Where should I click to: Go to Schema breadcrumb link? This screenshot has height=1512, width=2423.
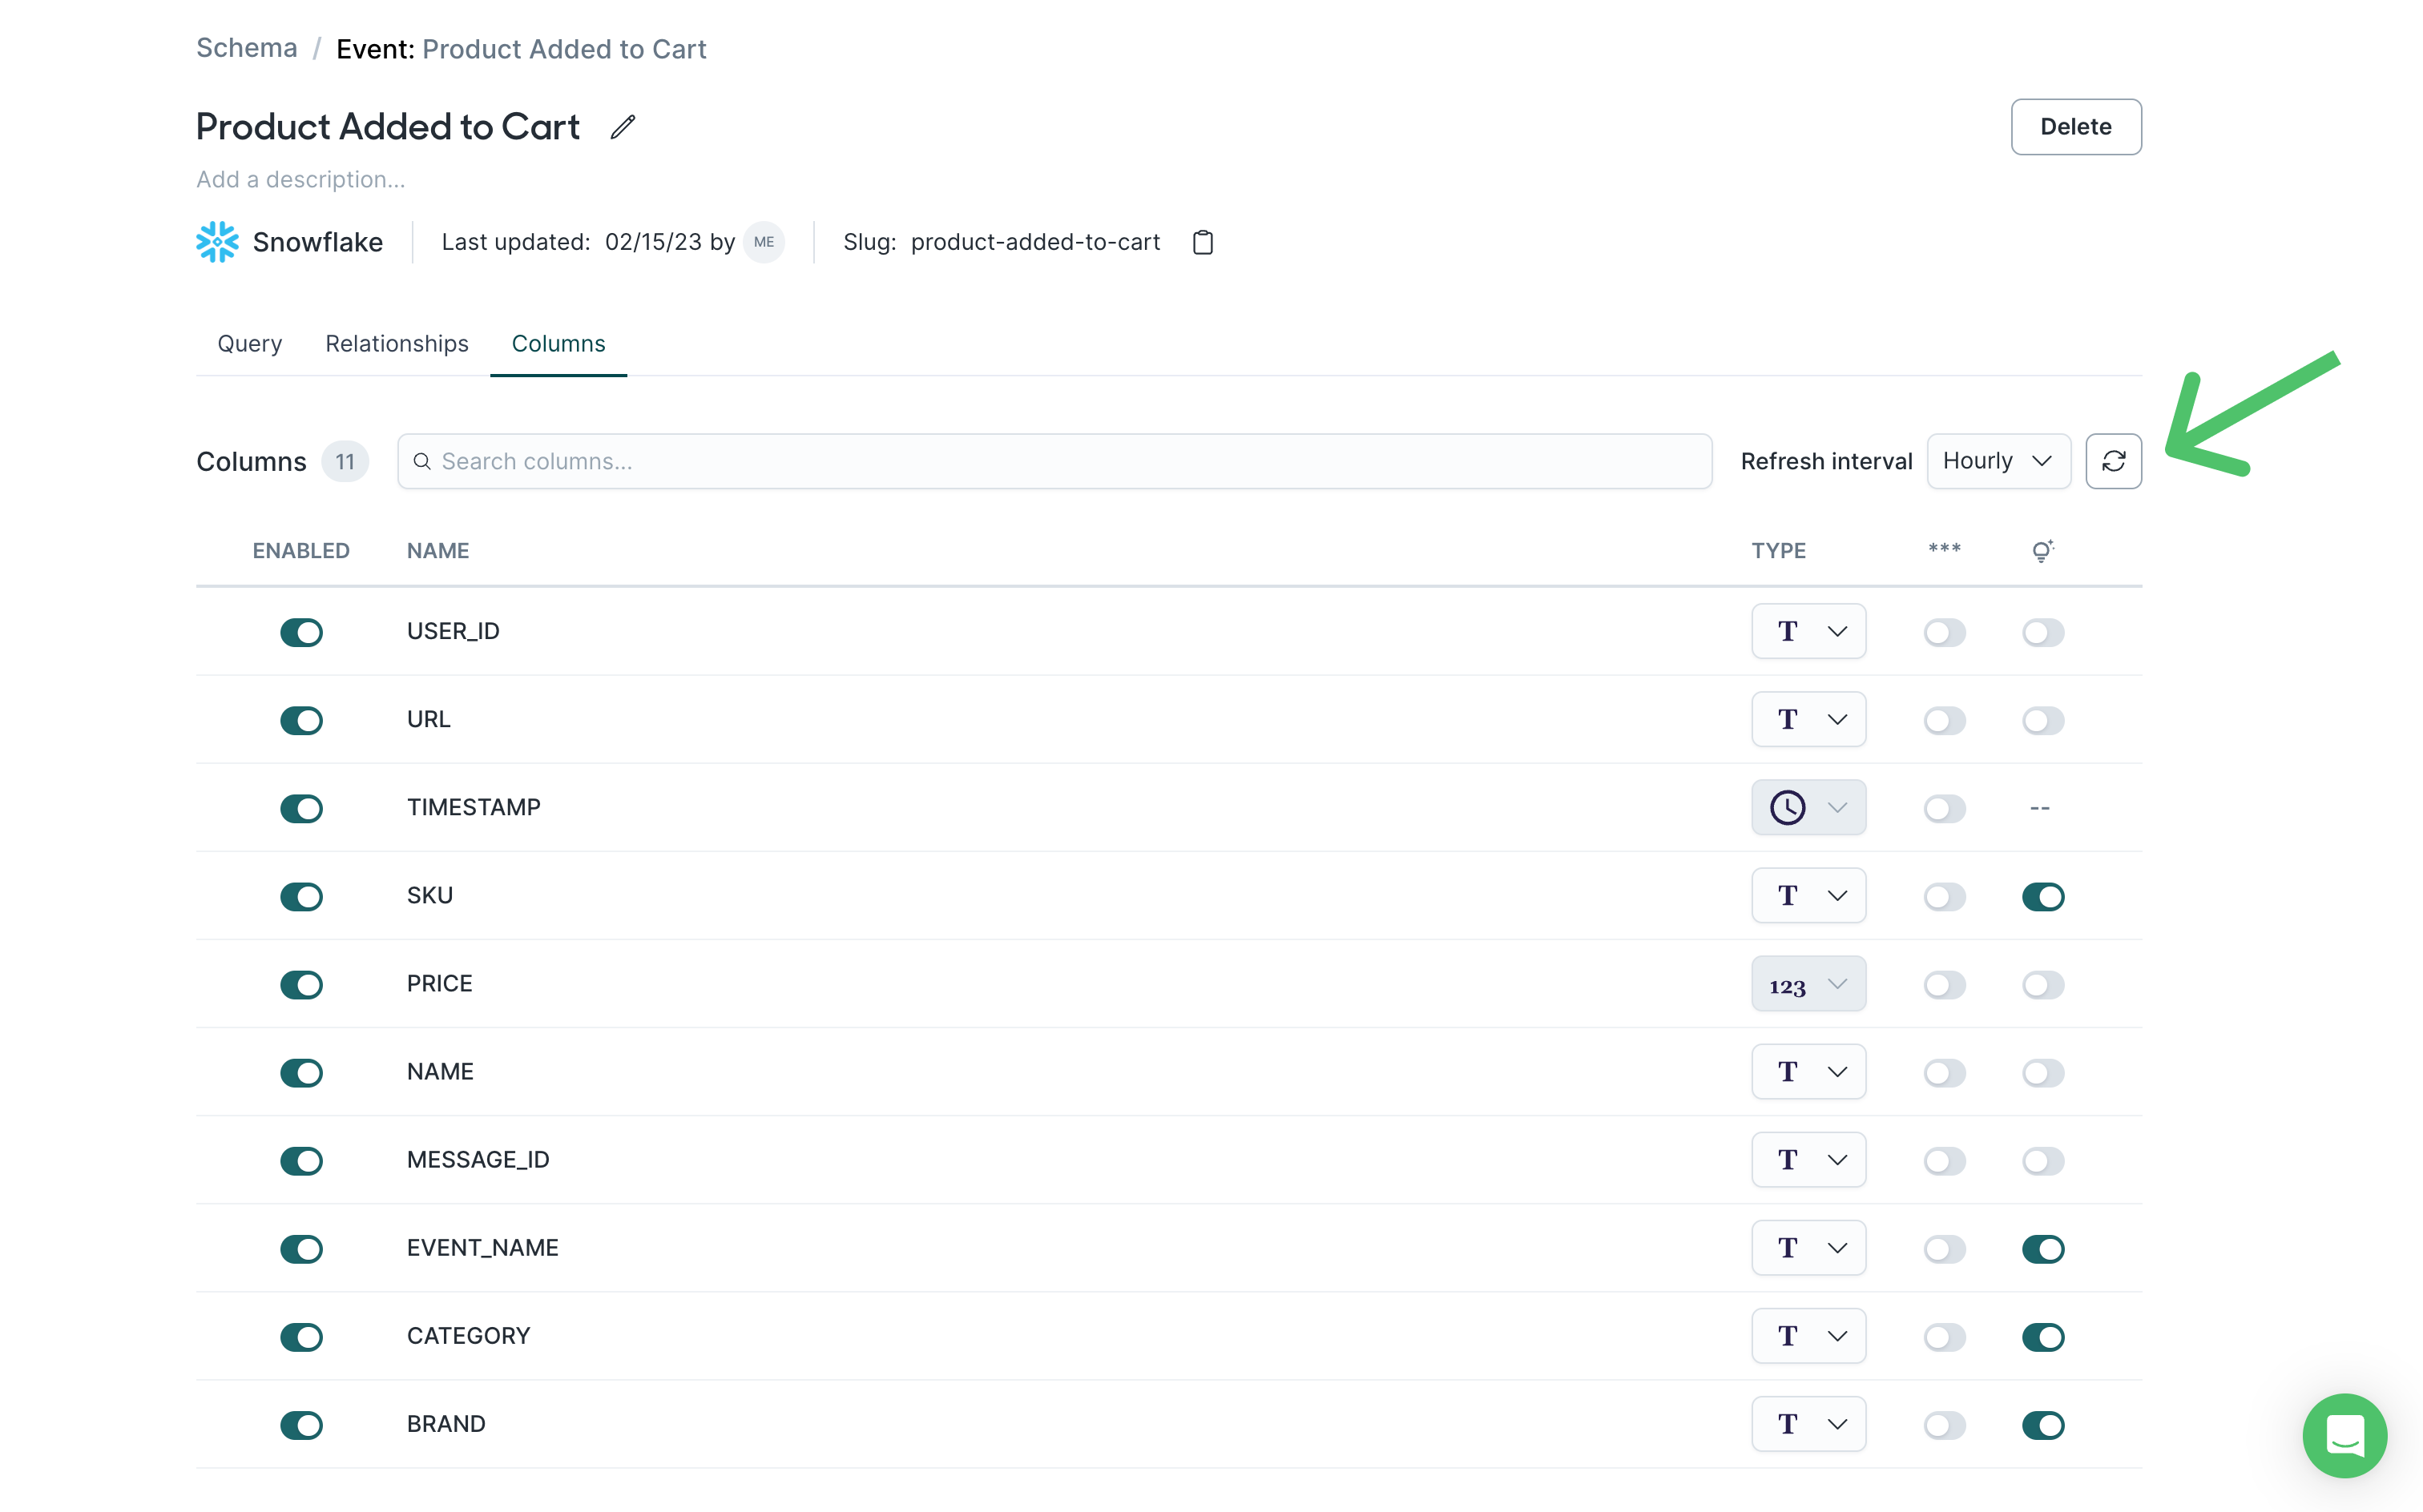pyautogui.click(x=246, y=48)
